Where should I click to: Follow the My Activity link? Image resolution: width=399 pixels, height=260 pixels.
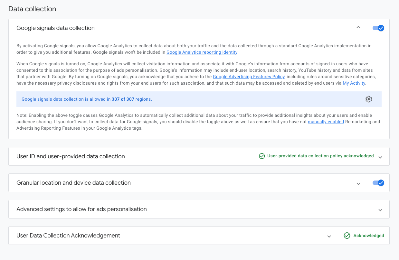click(x=354, y=83)
